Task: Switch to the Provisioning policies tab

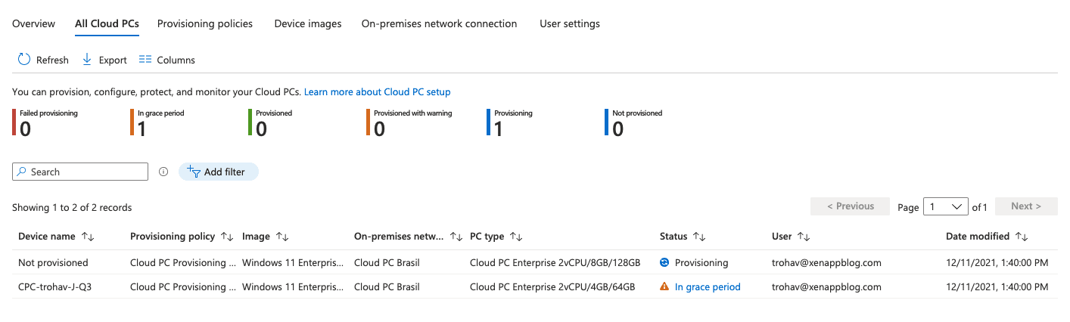Action: [205, 23]
